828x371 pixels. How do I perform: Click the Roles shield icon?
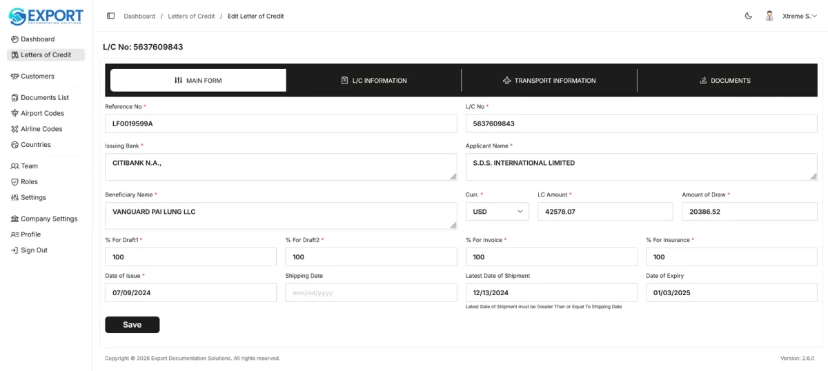[x=14, y=182]
